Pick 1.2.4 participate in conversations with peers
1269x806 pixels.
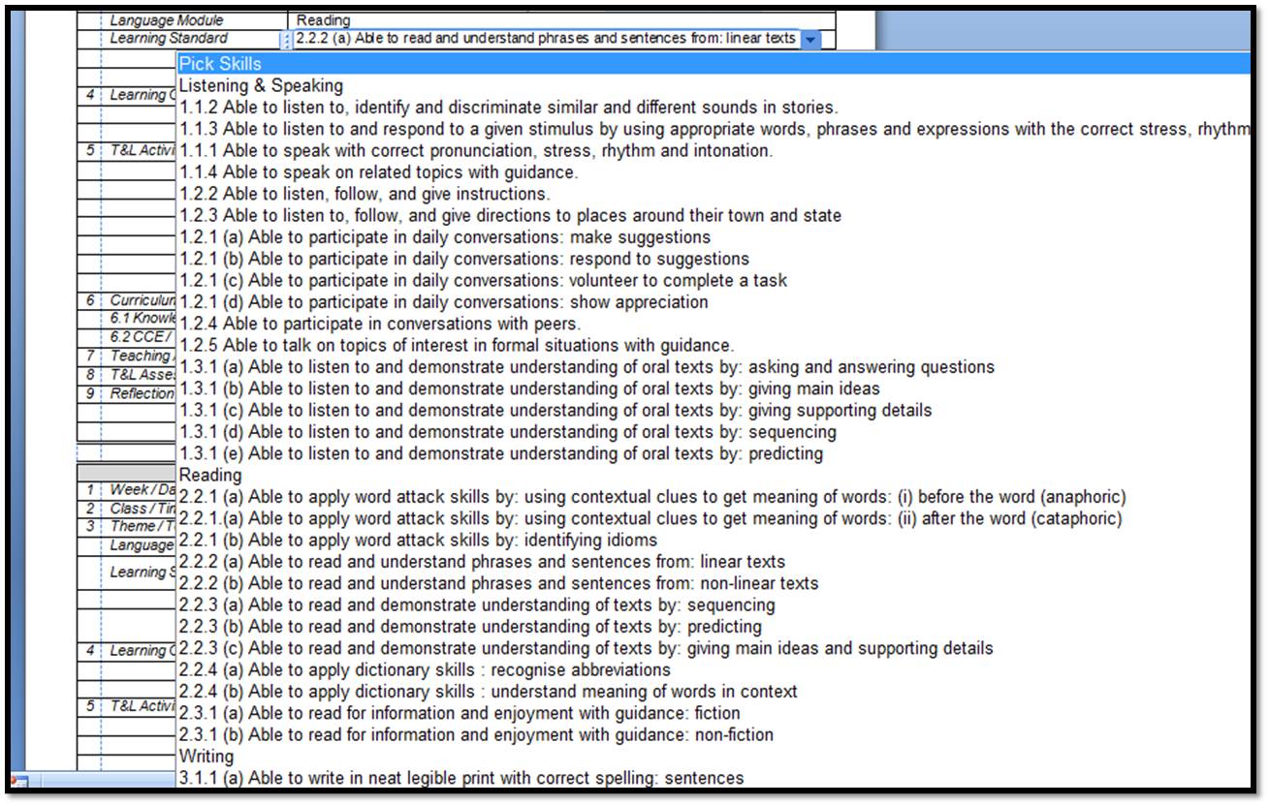coord(380,323)
